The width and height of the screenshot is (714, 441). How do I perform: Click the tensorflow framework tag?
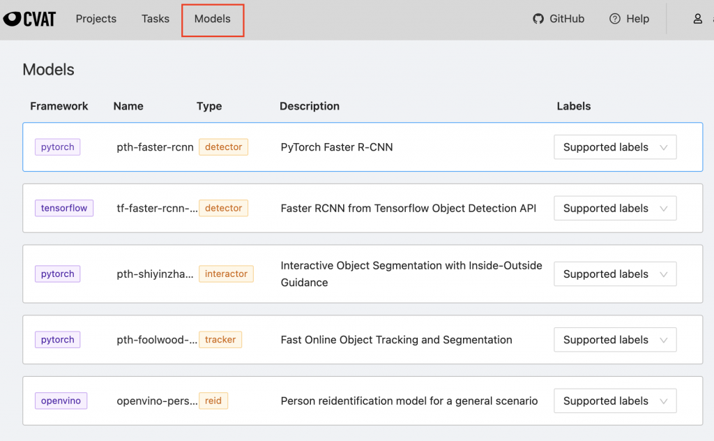pos(64,208)
